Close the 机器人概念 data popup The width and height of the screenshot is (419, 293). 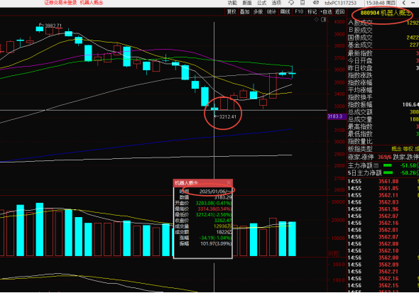tap(229, 183)
